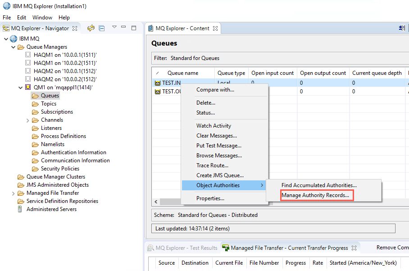Select Trace Route... in context menu

click(x=212, y=165)
